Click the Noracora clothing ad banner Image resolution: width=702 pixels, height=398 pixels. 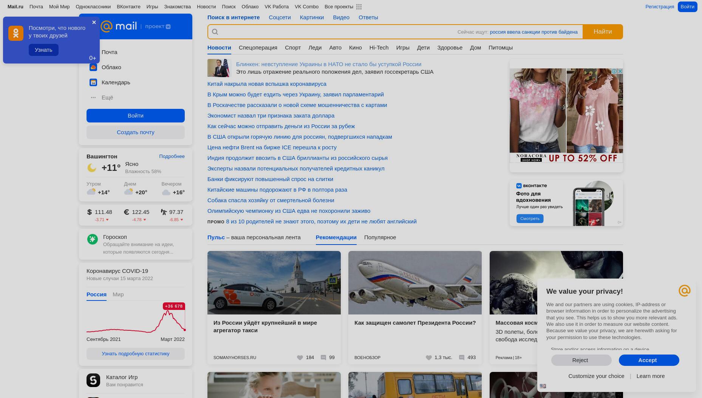(x=566, y=116)
